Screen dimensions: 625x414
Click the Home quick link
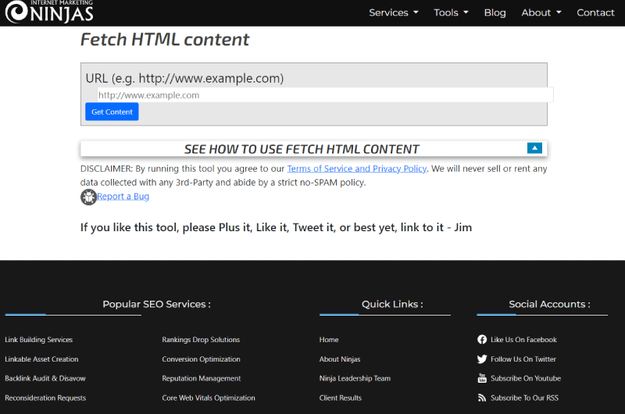click(329, 340)
